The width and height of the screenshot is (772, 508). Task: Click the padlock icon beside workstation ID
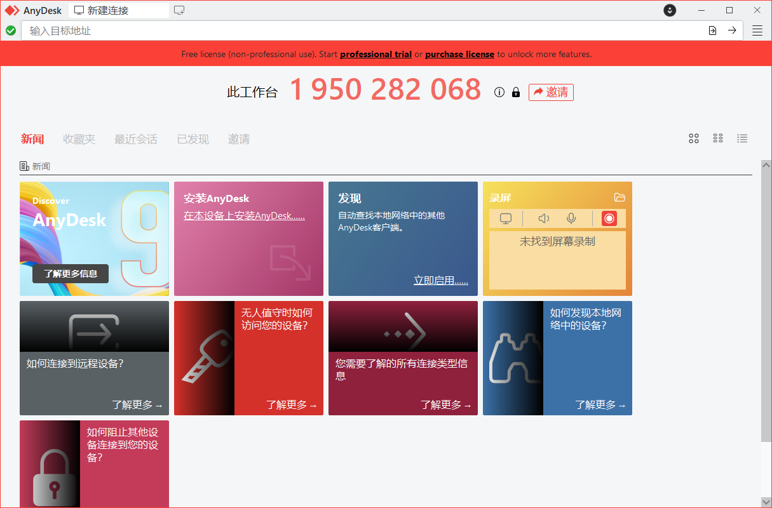[x=516, y=92]
